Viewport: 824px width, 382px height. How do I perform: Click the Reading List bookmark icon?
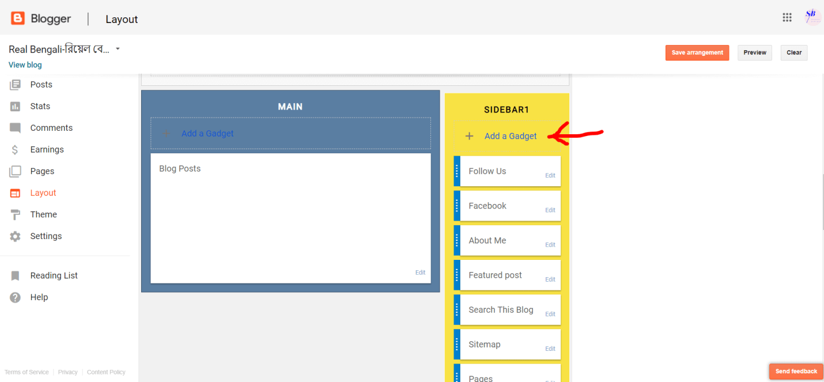pos(16,276)
